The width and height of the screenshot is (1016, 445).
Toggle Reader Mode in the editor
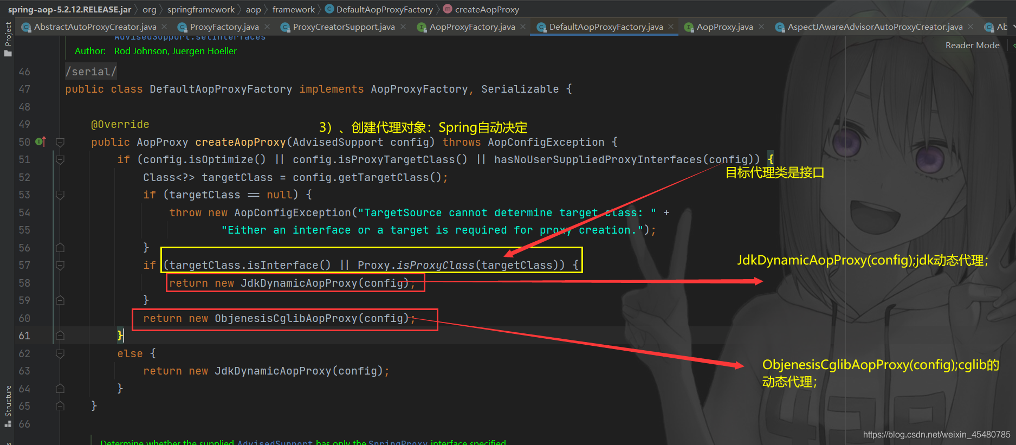coord(973,46)
